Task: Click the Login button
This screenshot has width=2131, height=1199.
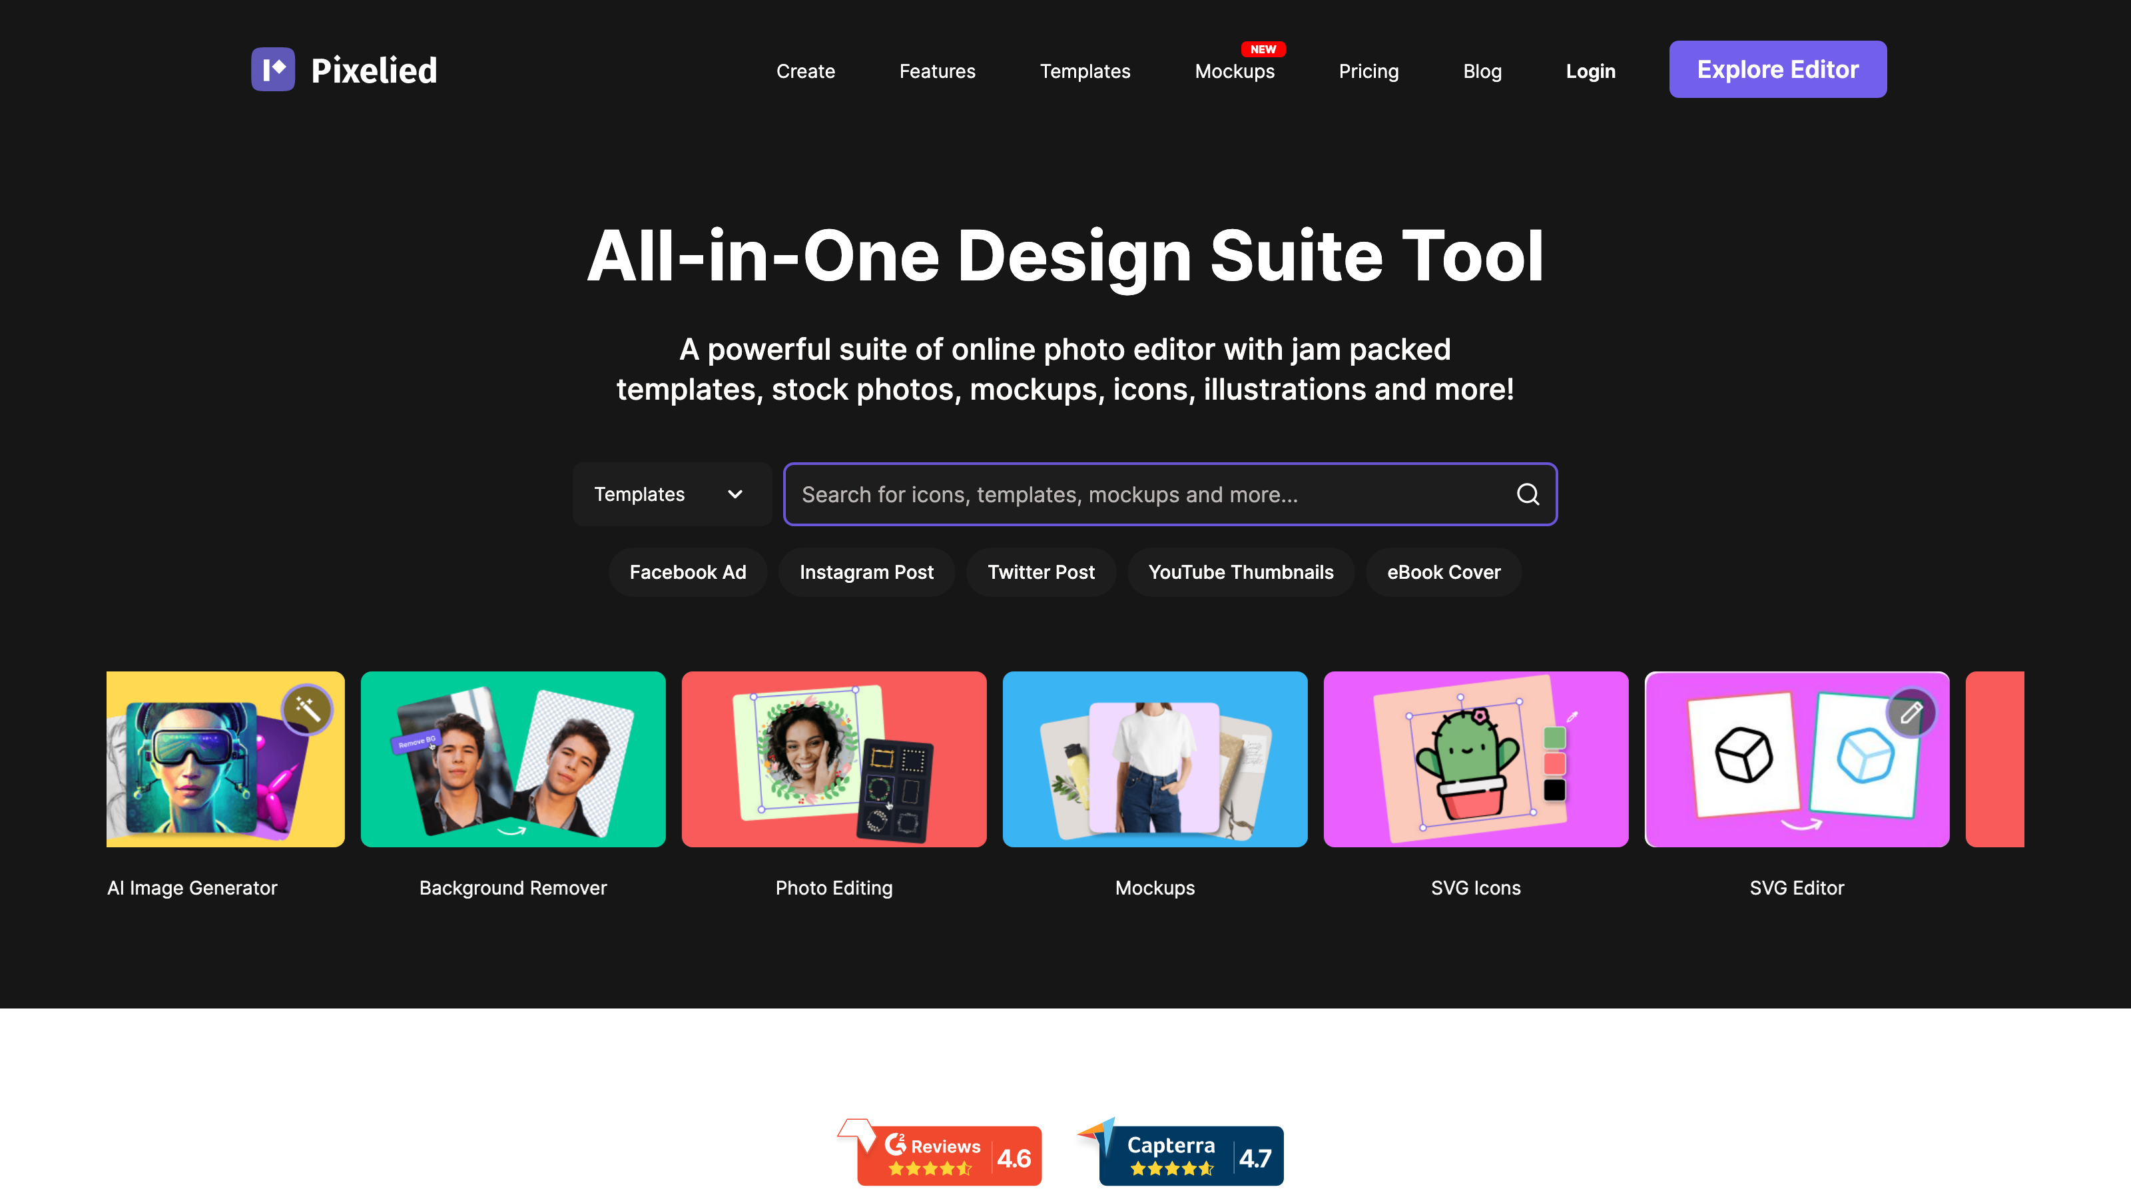Action: point(1592,69)
